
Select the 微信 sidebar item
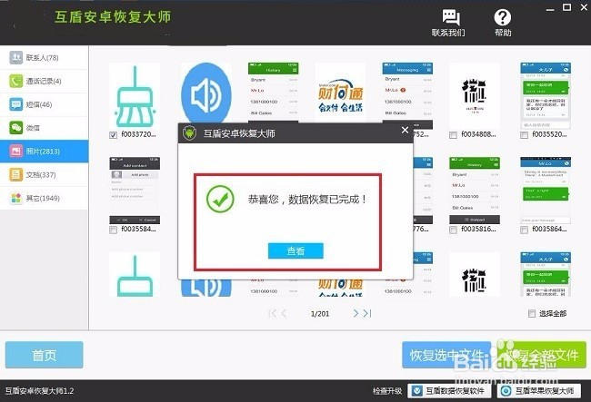pos(45,128)
